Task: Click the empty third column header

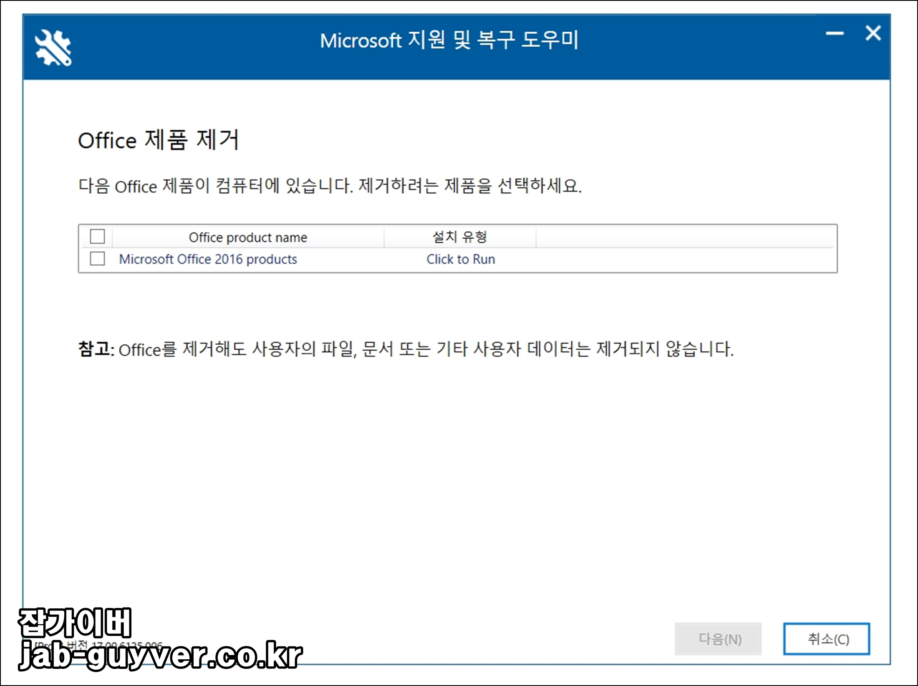Action: coord(684,237)
